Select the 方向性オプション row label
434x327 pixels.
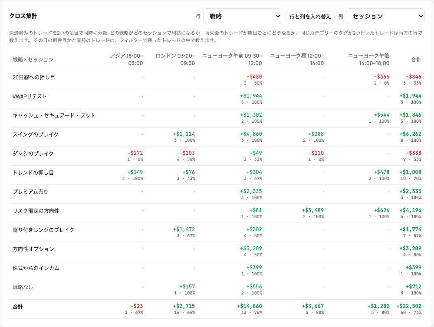click(x=33, y=249)
